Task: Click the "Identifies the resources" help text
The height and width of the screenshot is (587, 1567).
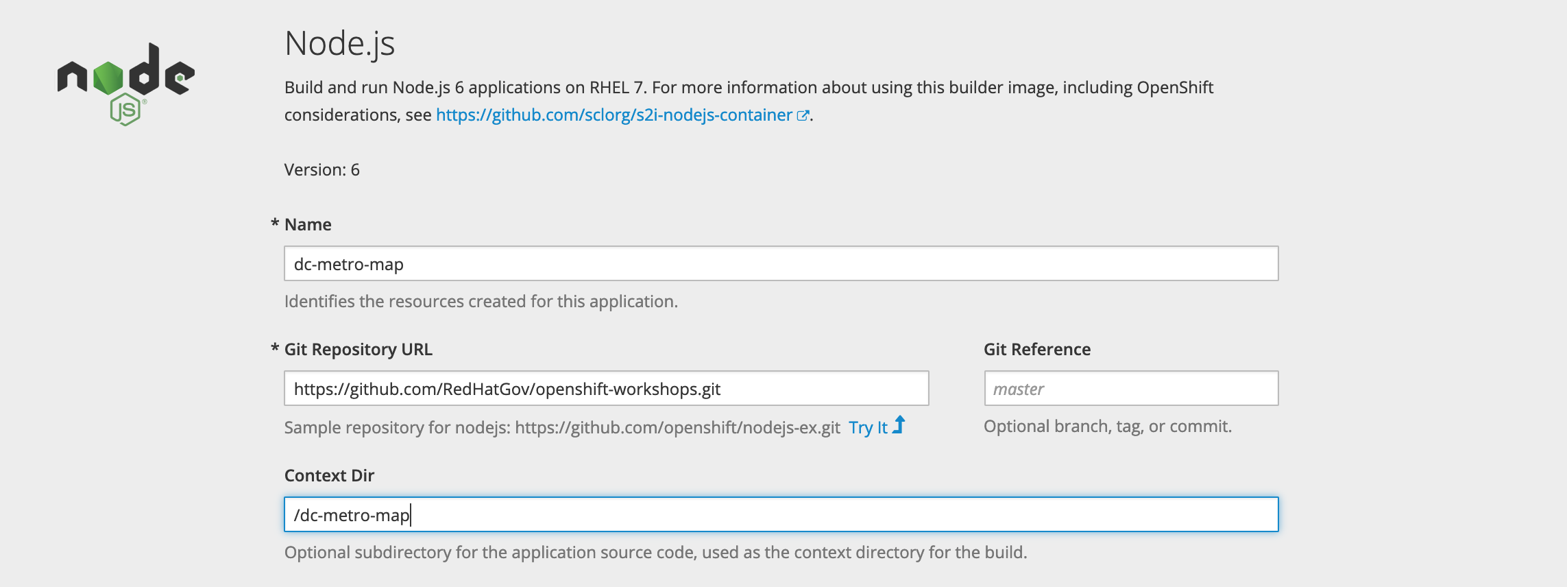Action: click(x=481, y=302)
